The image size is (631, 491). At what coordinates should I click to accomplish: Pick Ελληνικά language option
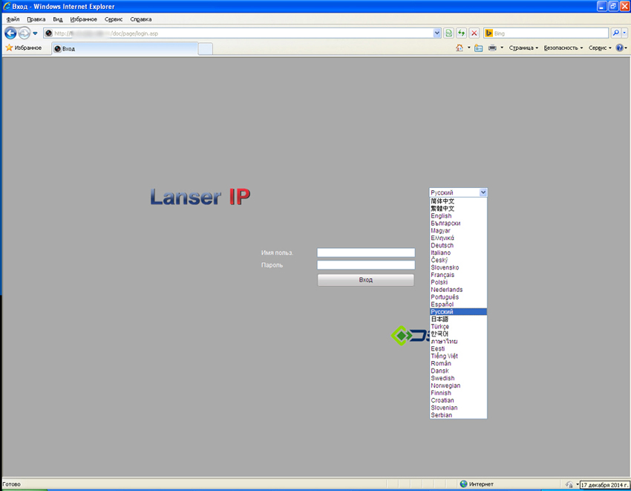click(x=458, y=238)
